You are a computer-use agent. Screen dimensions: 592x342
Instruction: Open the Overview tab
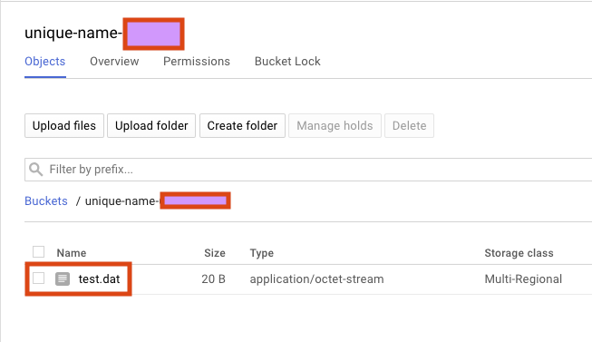114,61
